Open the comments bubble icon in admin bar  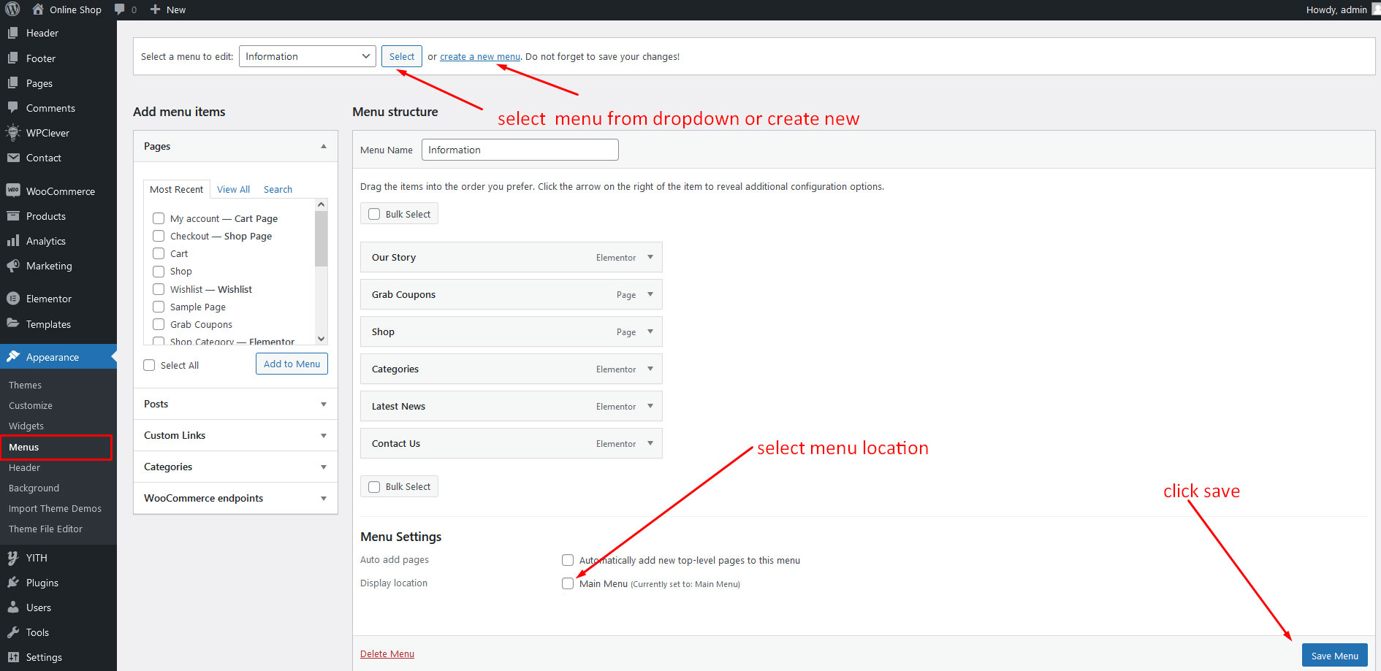pyautogui.click(x=120, y=9)
